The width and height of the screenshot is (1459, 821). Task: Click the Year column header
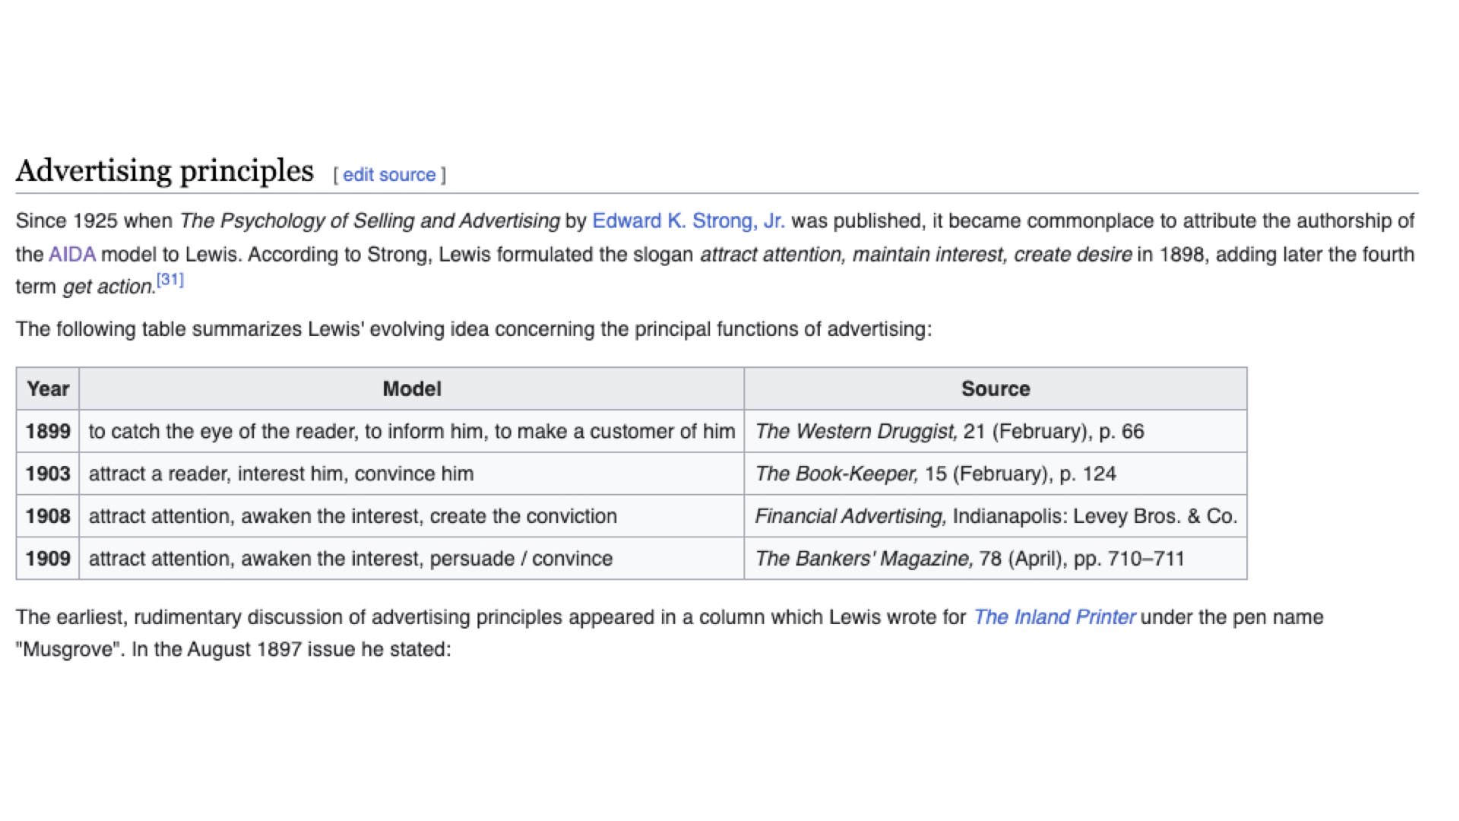click(x=48, y=388)
